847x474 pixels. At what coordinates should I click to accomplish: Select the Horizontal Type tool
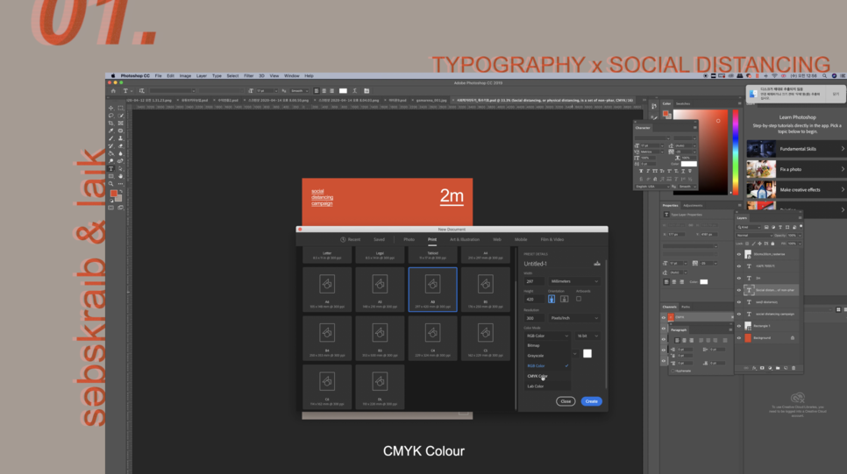111,168
